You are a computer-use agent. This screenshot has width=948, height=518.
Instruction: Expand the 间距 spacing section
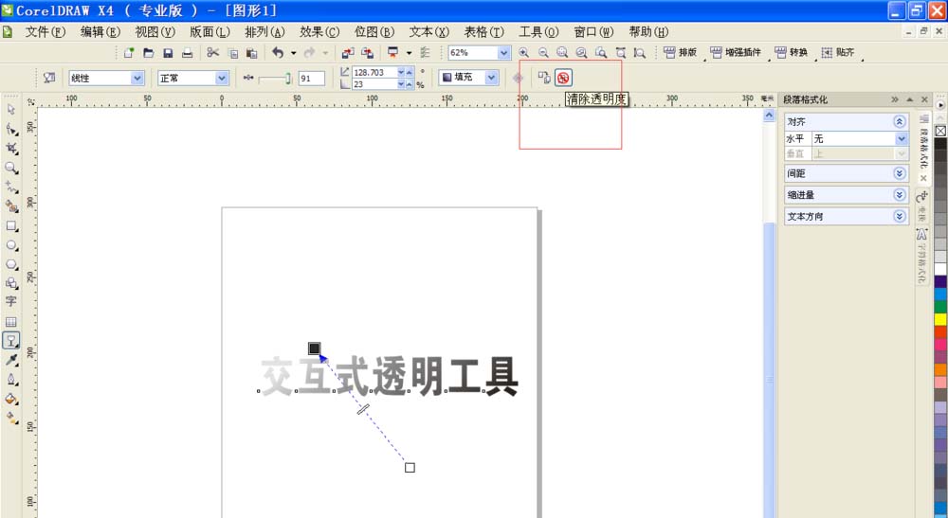point(899,173)
